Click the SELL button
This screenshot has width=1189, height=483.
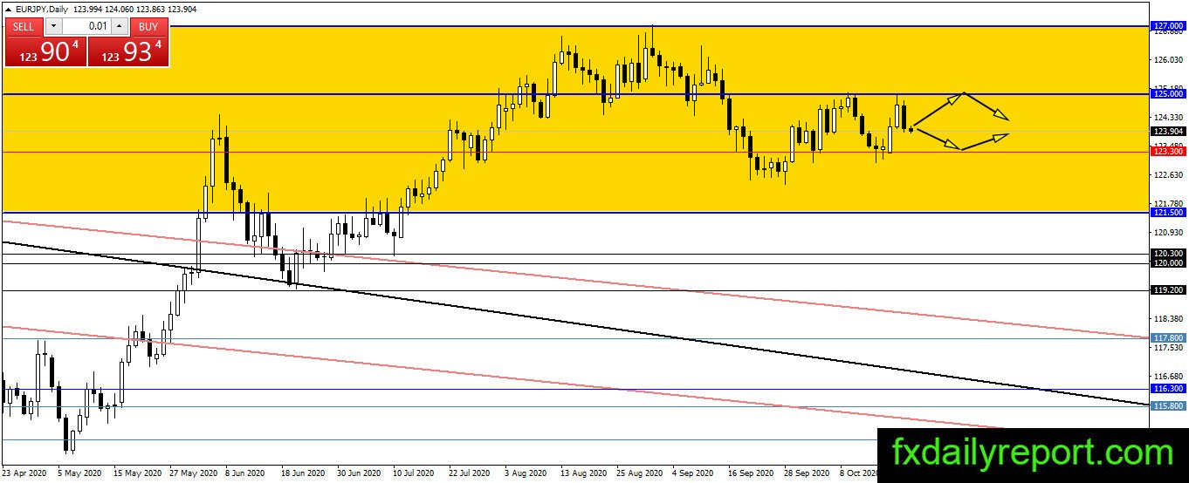click(x=24, y=27)
